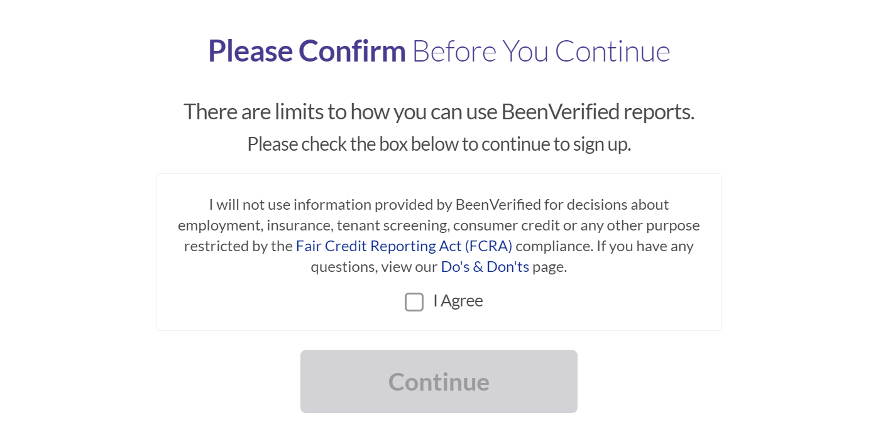The image size is (883, 422).
Task: Click the bold "Please Confirm" heading text
Action: tap(307, 51)
